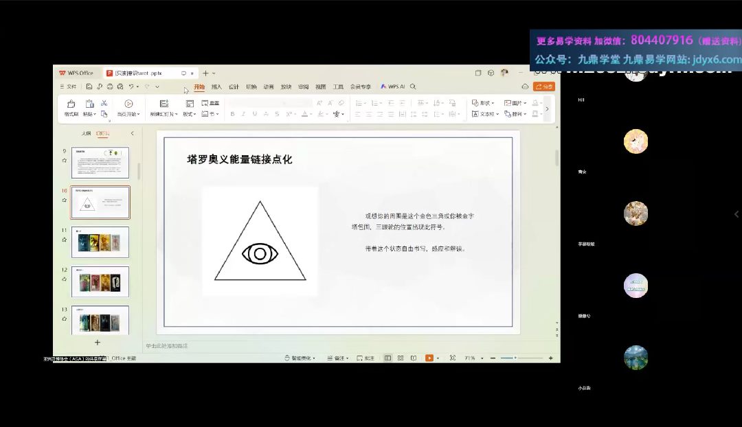Toggle the notes pane (备注) in status bar
The height and width of the screenshot is (427, 742).
click(x=337, y=358)
